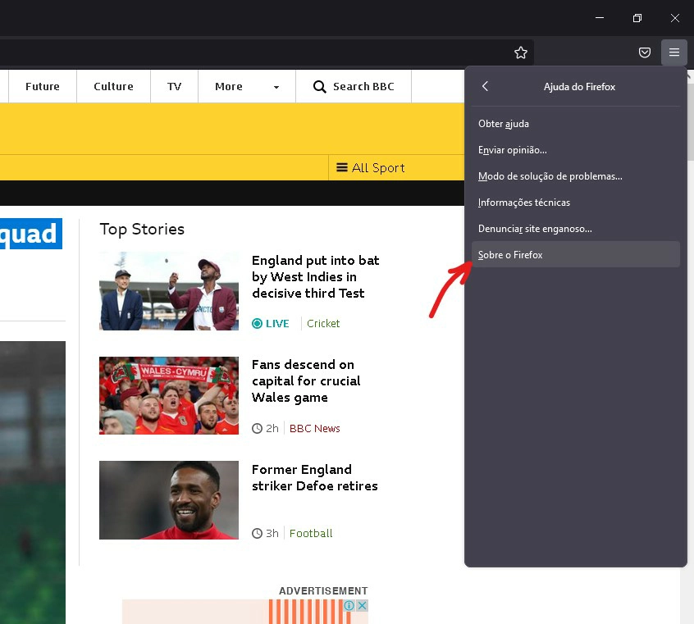Open the More navigation item

247,86
